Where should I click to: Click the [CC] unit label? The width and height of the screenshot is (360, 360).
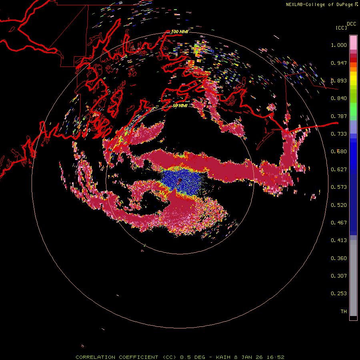pyautogui.click(x=341, y=28)
